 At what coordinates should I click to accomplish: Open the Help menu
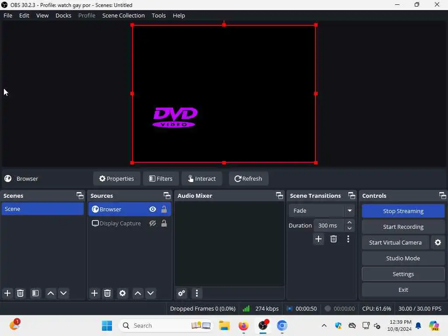coord(179,15)
